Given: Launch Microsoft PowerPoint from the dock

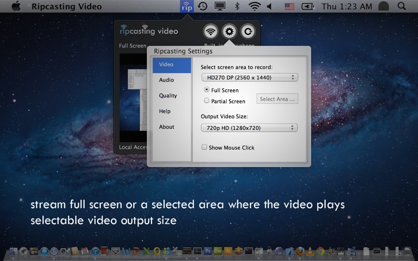Looking at the screenshot, I should point(136,251).
